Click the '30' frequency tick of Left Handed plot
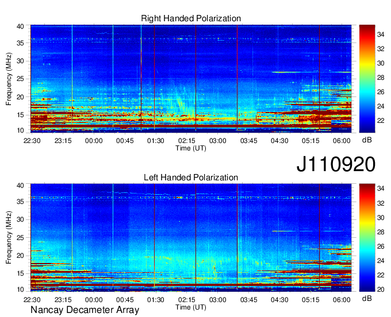The height and width of the screenshot is (317, 391). coord(20,219)
